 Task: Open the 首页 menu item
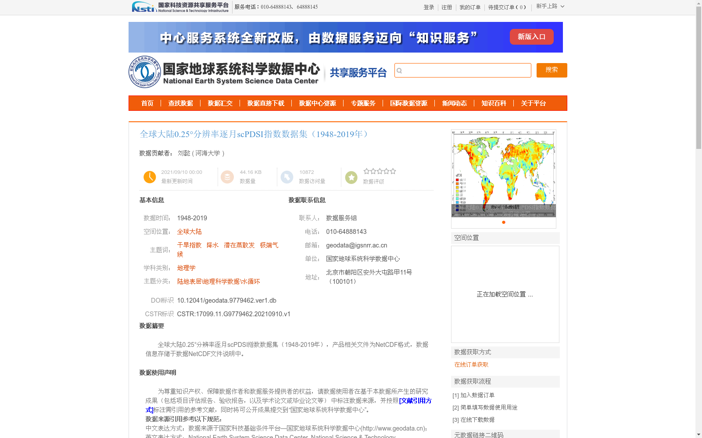(147, 103)
